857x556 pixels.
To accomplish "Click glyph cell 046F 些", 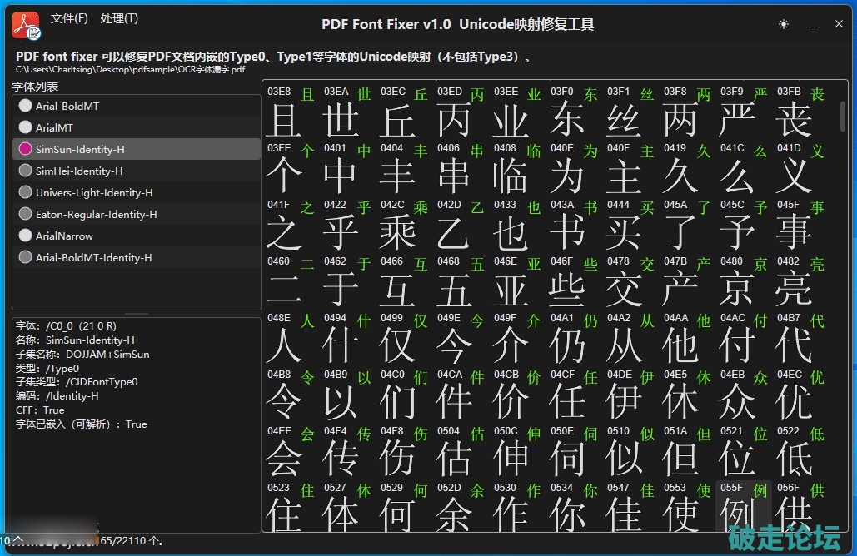I will [x=575, y=280].
